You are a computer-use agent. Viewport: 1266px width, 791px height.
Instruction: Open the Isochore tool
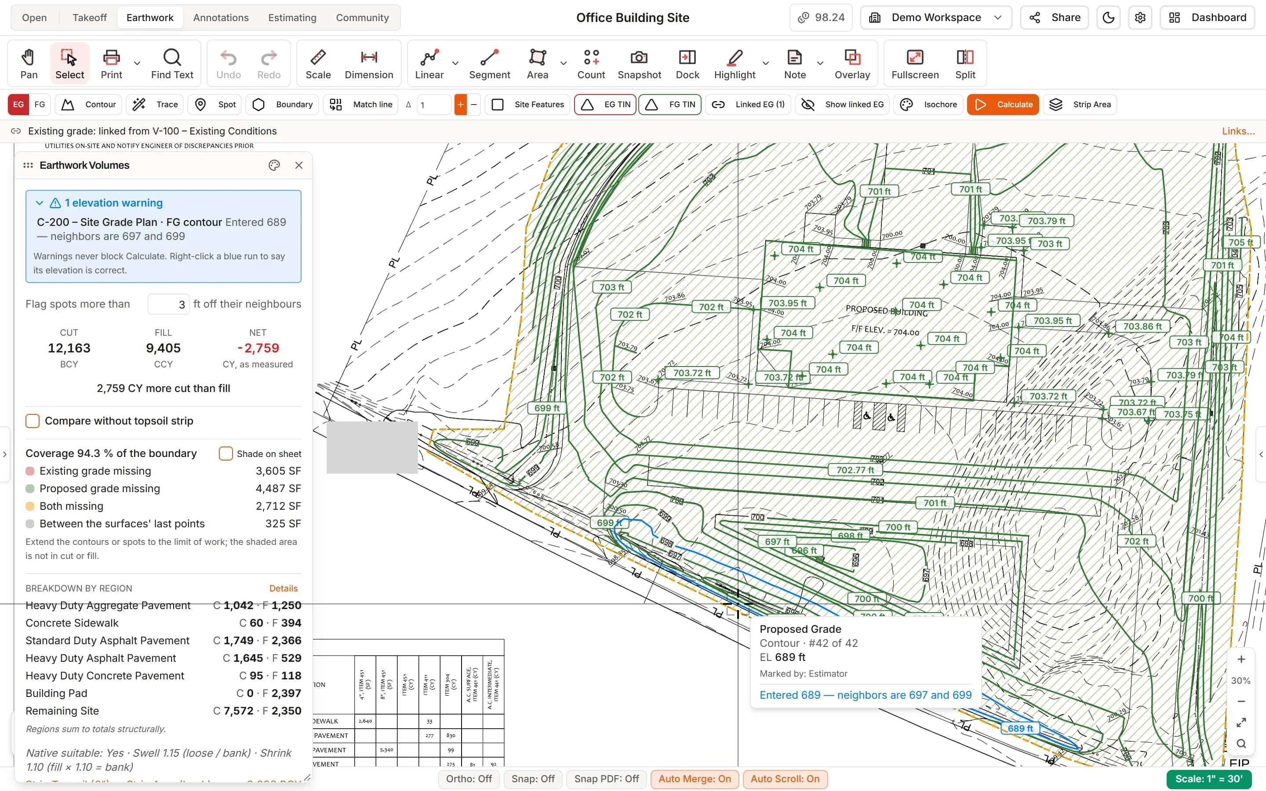(x=928, y=105)
